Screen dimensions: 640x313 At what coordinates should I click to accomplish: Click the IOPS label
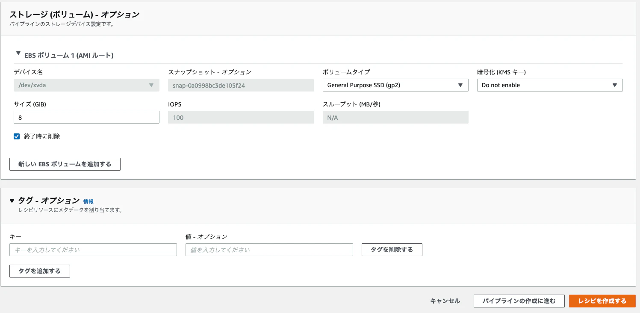175,104
